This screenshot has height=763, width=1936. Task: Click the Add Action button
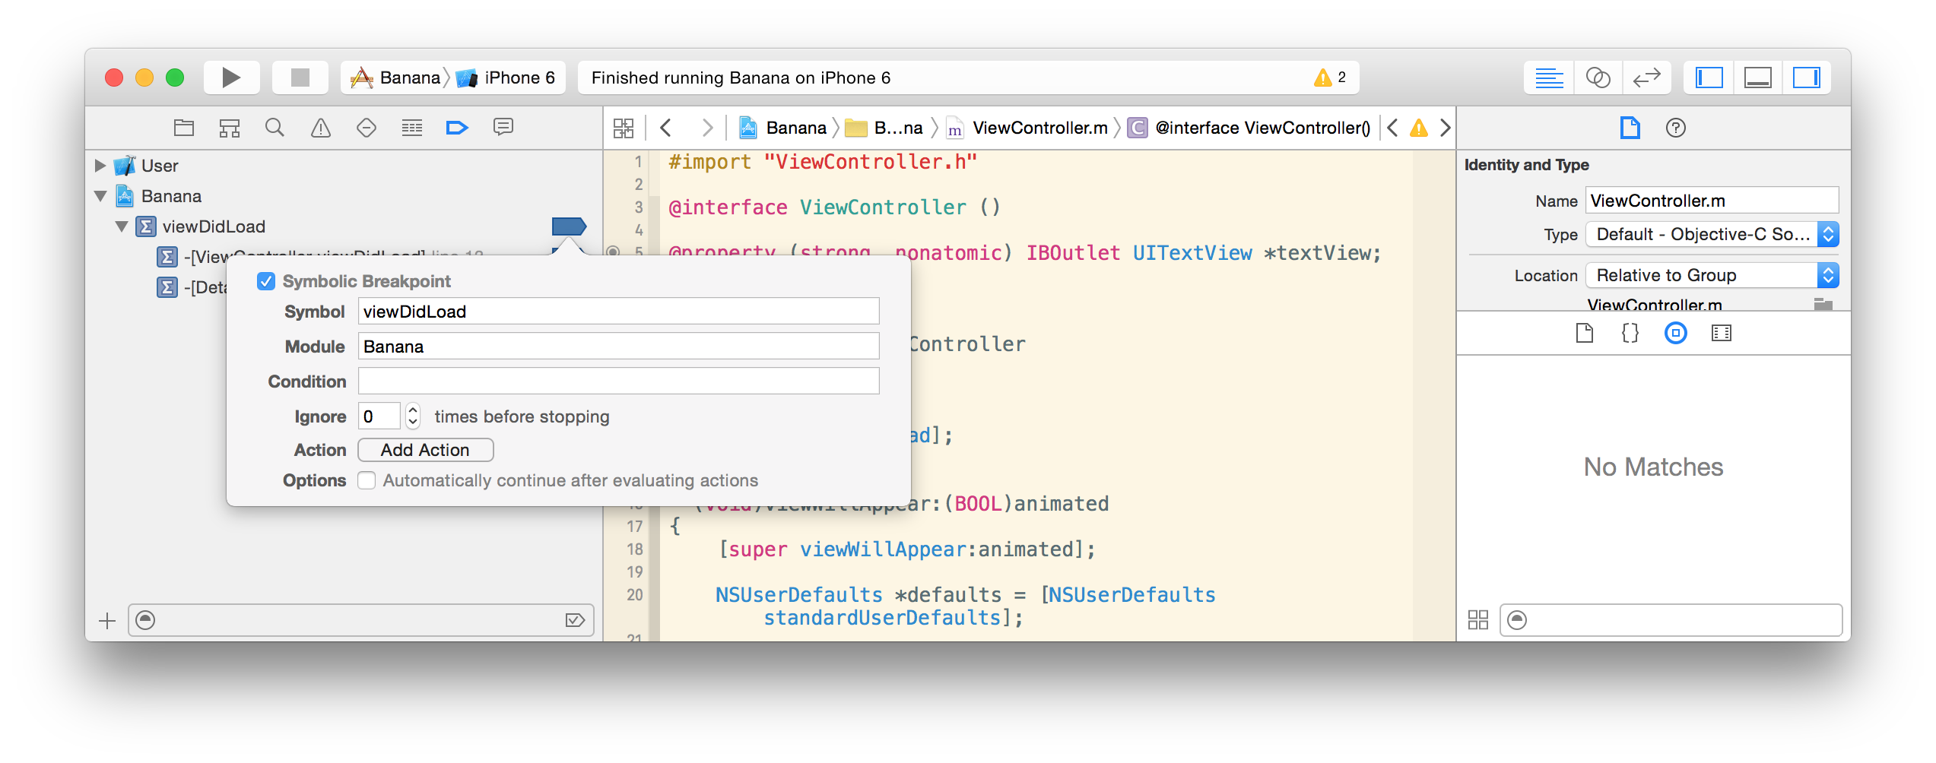(425, 450)
